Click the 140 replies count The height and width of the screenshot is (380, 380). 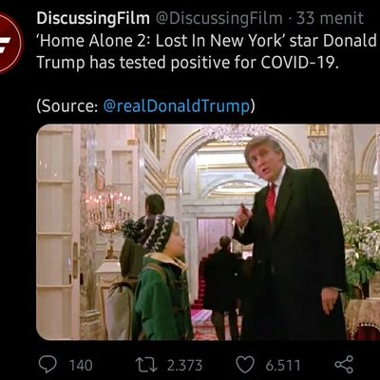81,365
